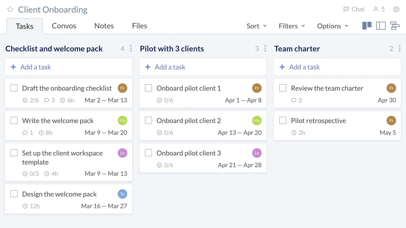Click To avatar on Design the welcome pack

[122, 194]
